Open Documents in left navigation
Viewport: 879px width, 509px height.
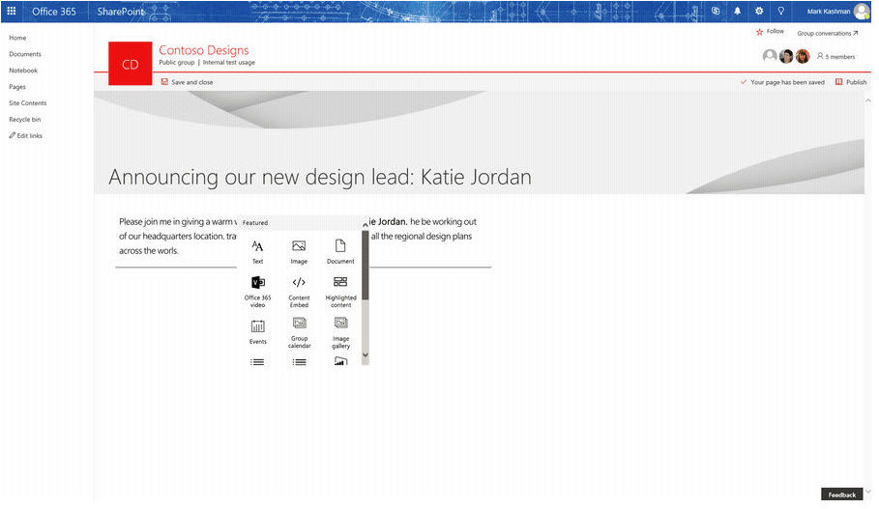[25, 54]
